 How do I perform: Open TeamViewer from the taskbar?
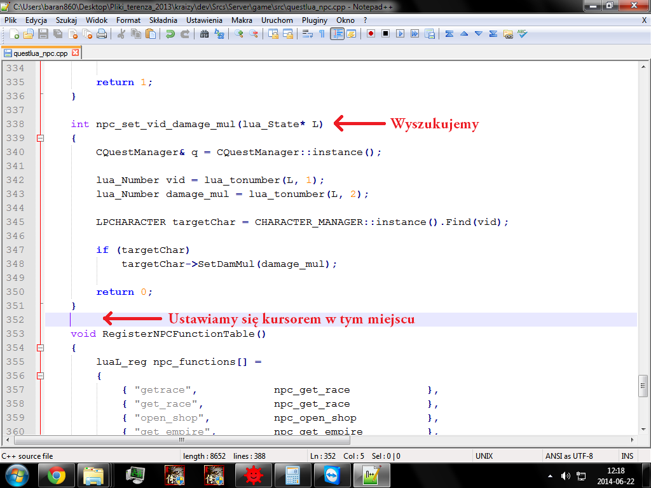pos(332,476)
